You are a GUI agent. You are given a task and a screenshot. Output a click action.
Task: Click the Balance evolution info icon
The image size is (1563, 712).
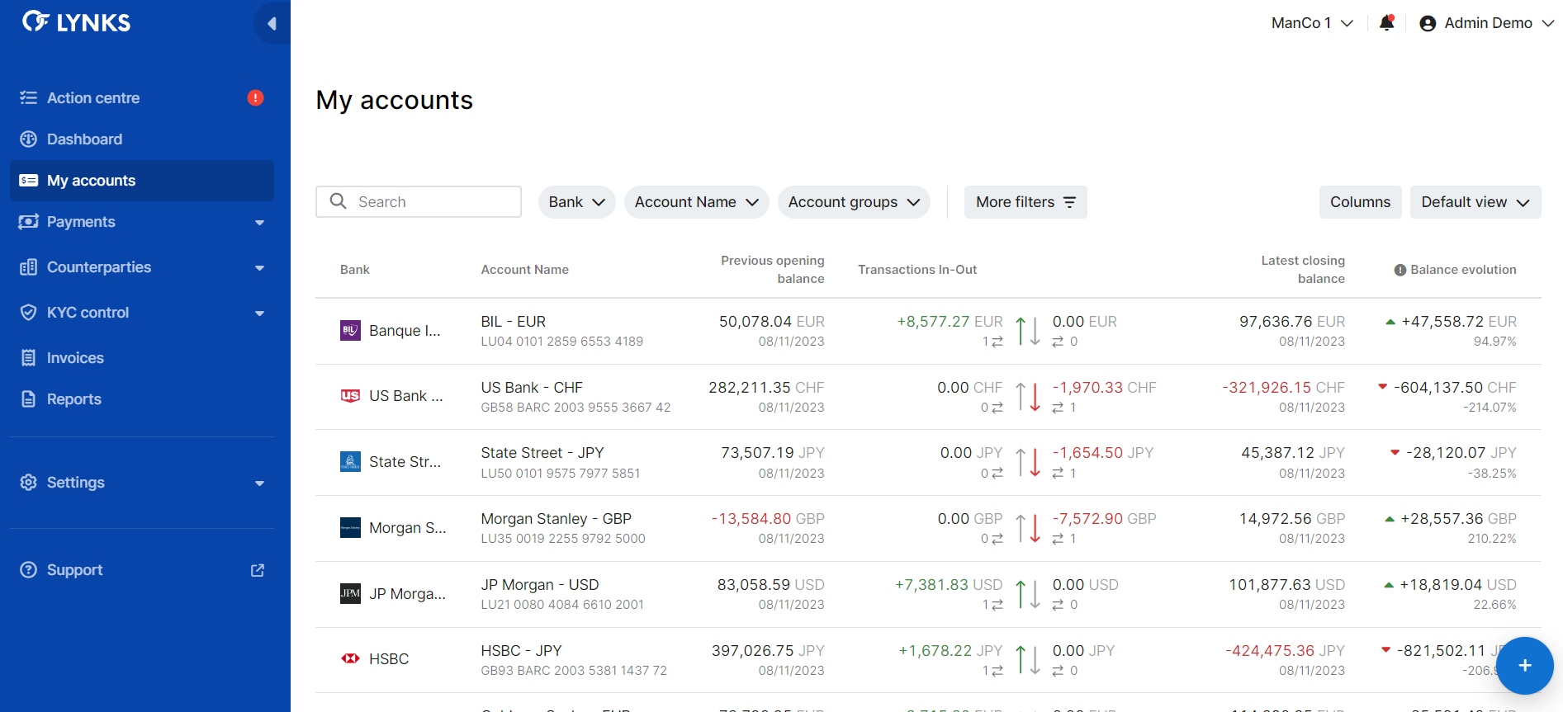[1400, 270]
